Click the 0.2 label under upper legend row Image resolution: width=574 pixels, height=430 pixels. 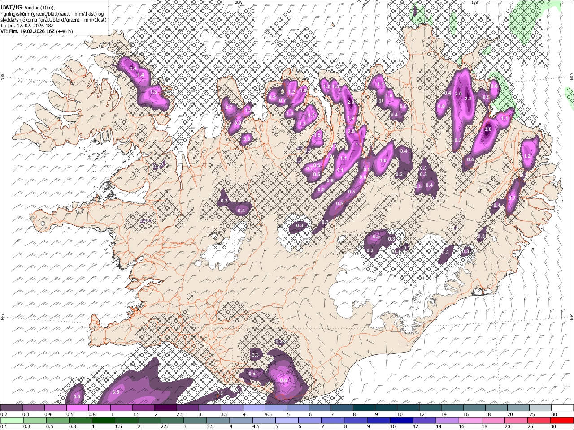tap(3, 414)
